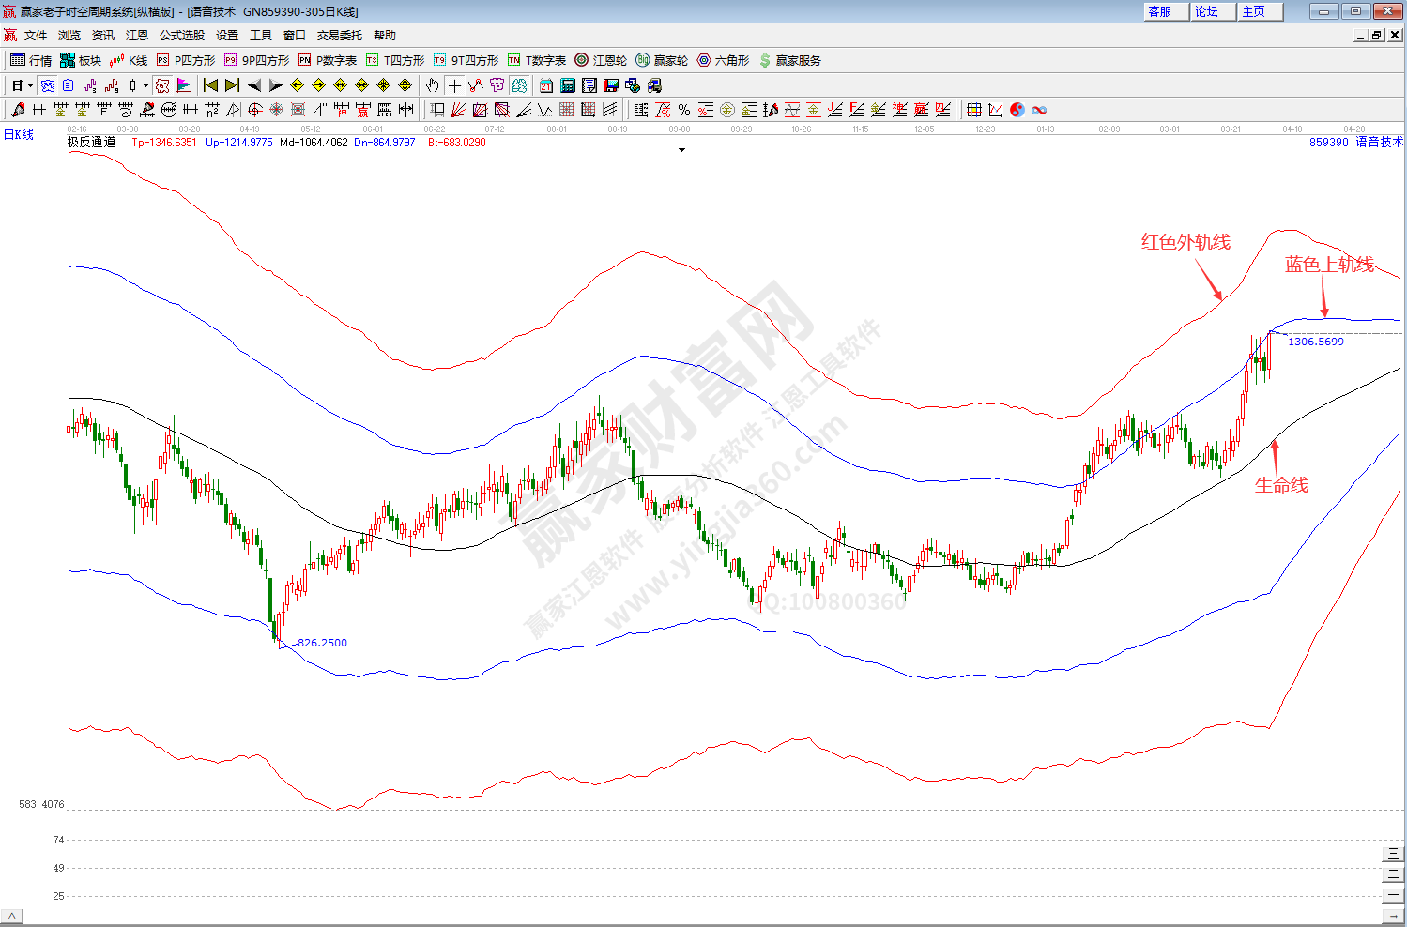
Task: Select the hand pan tool
Action: 432,85
